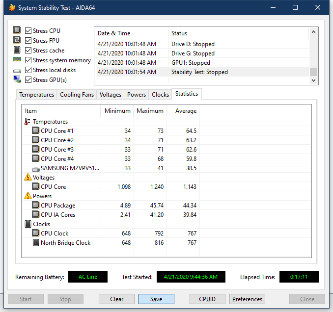333x312 pixels.
Task: Select the 'Drive G: Stopped' log entry
Action: (x=202, y=53)
